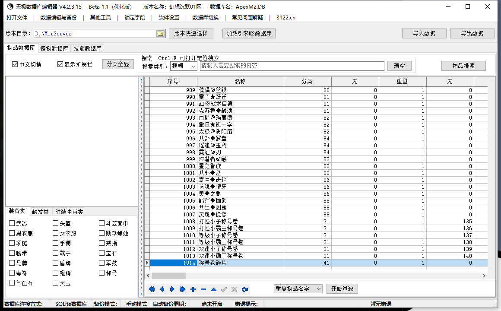Browse folder icon beside version directory
This screenshot has height=311, width=501.
coord(160,34)
